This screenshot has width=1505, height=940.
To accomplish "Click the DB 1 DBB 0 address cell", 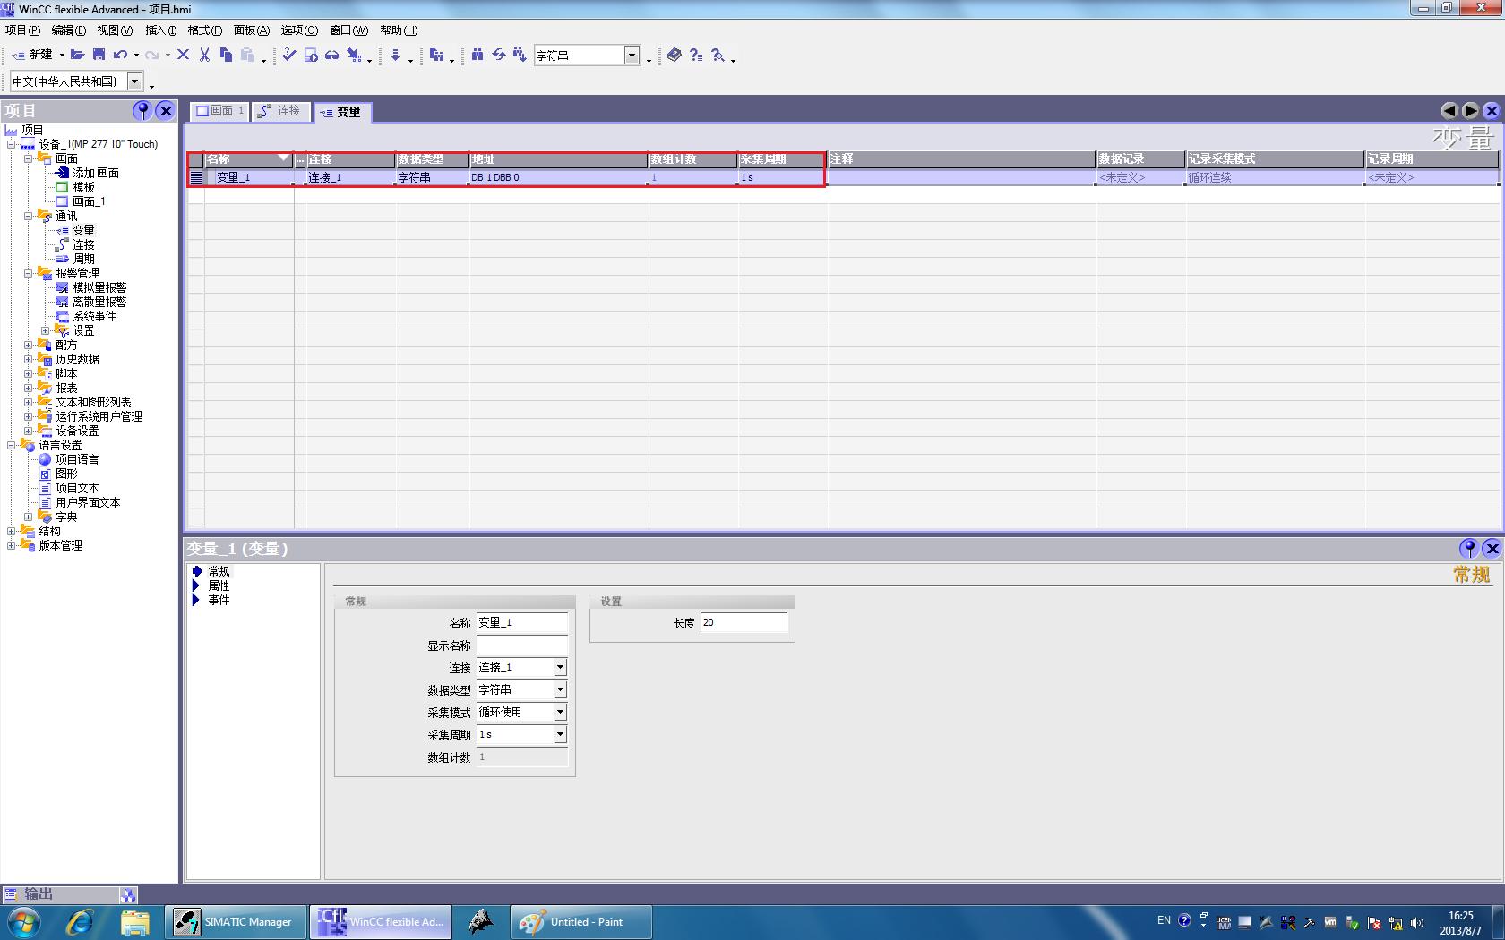I will click(559, 177).
